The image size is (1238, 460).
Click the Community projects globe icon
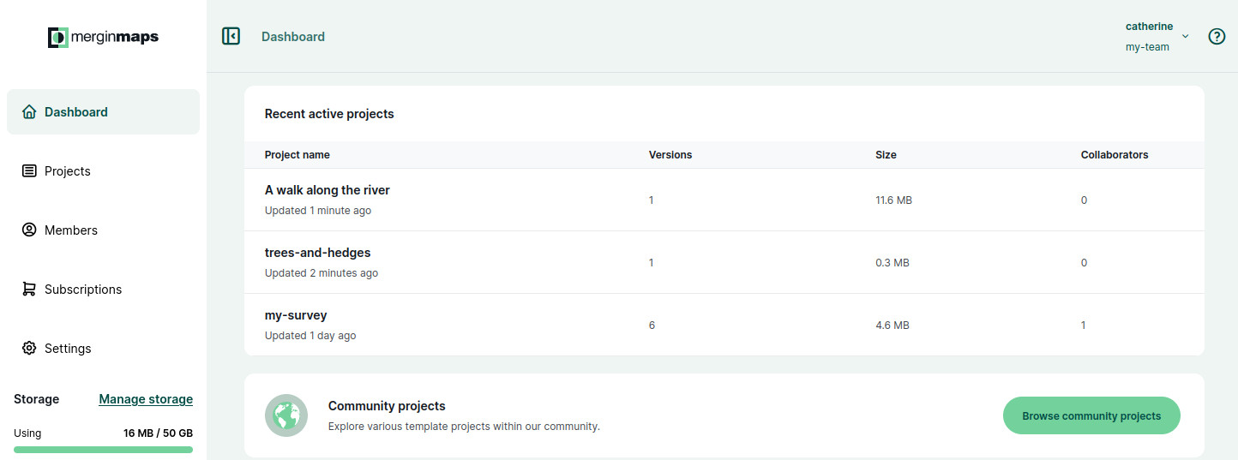pos(286,415)
